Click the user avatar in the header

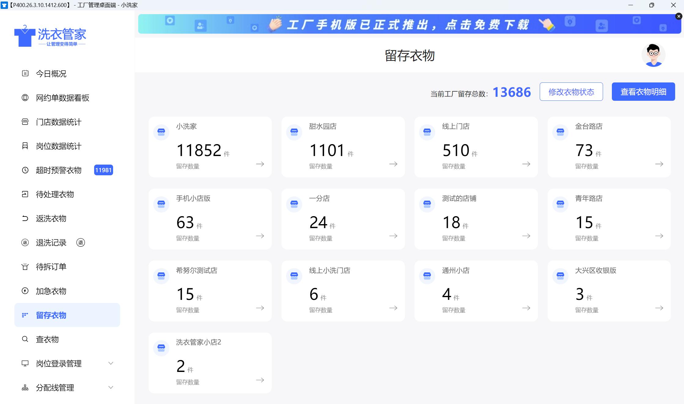(x=653, y=55)
